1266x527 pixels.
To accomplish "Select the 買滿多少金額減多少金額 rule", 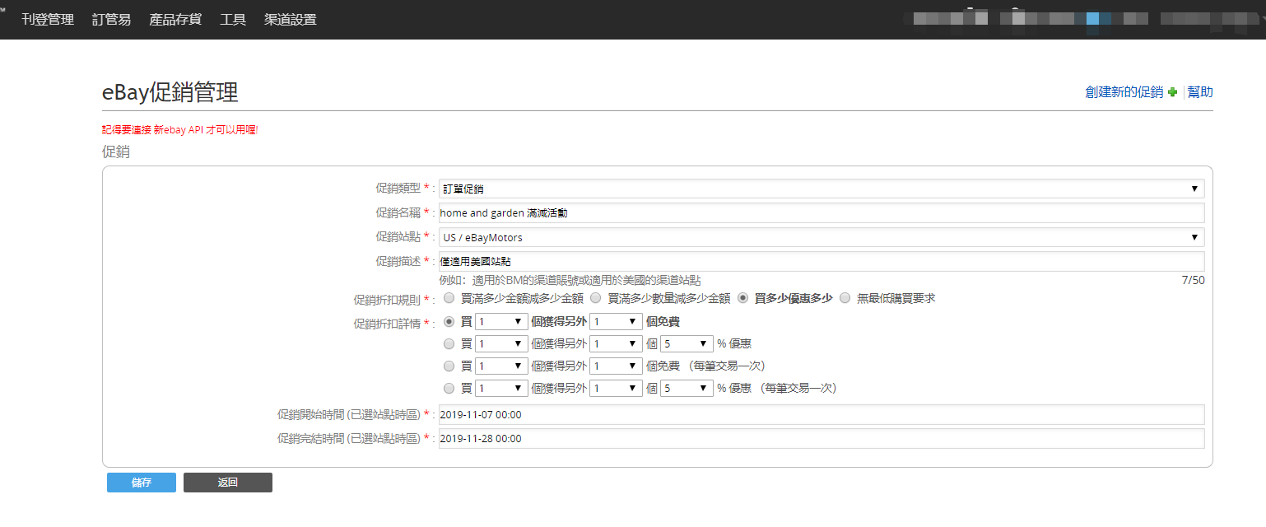I will [x=449, y=298].
